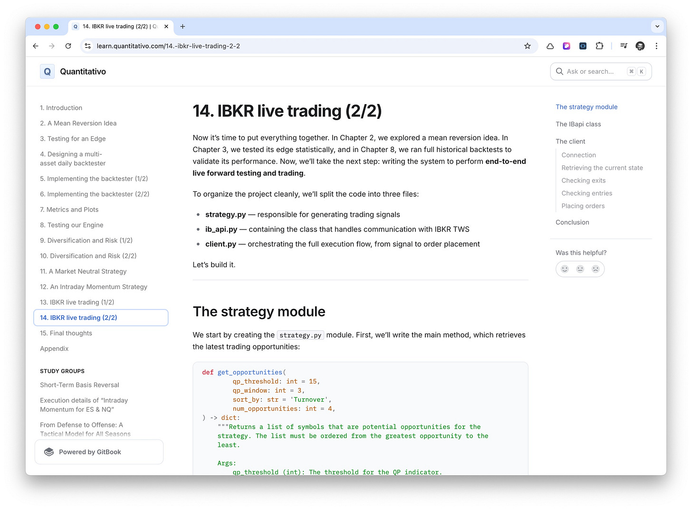
Task: Rate the page with the neutral face
Action: tap(580, 269)
